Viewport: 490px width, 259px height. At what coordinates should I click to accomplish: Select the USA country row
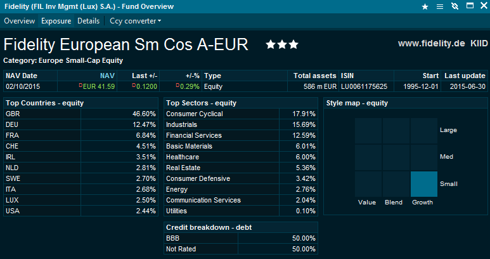(x=81, y=211)
